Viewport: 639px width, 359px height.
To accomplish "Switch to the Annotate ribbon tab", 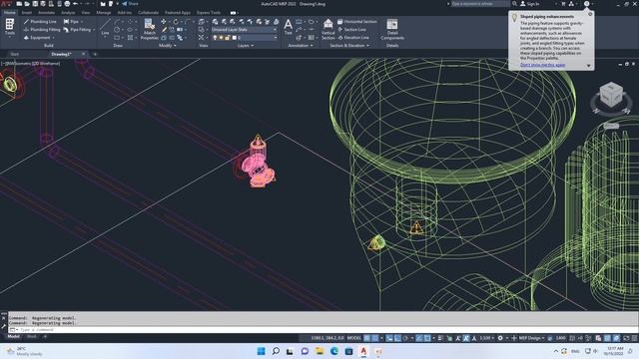I will pyautogui.click(x=46, y=13).
